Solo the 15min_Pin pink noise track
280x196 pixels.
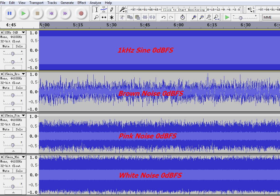19,129
